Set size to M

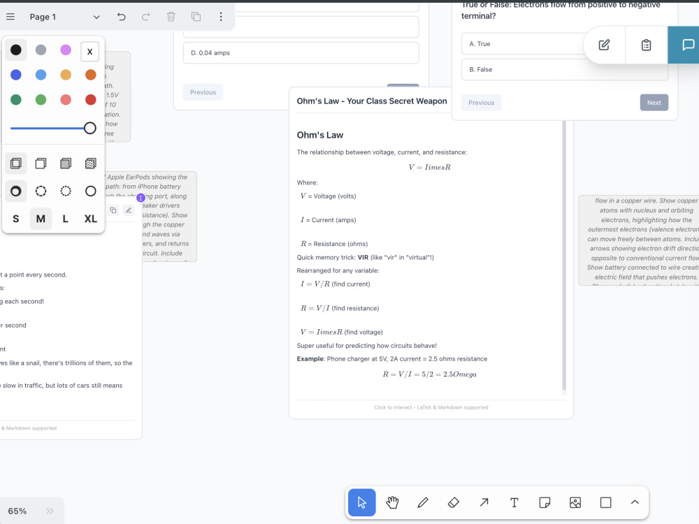[x=41, y=219]
